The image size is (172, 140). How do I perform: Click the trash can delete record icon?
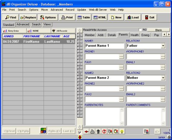click(x=98, y=131)
